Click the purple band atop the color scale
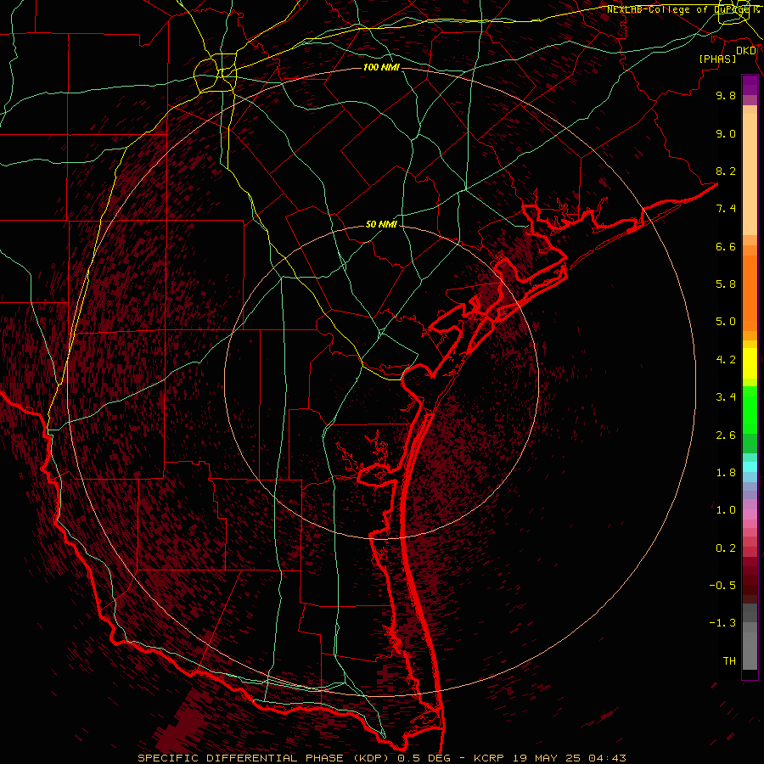Screen dimensions: 764x764 pyautogui.click(x=750, y=85)
